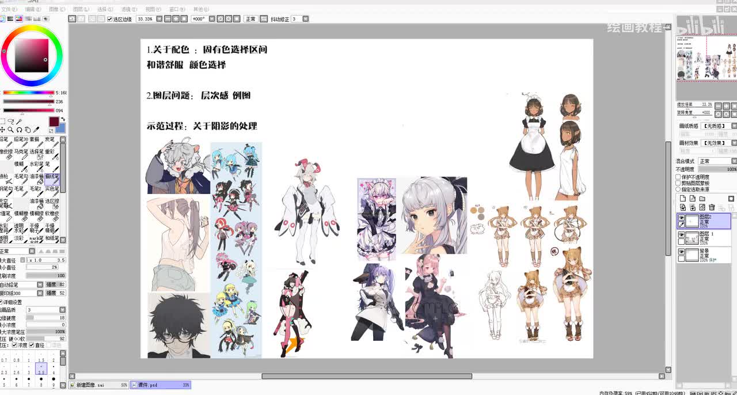
Task: Choose the 炭笔 charcoal brush
Action: pos(52,142)
